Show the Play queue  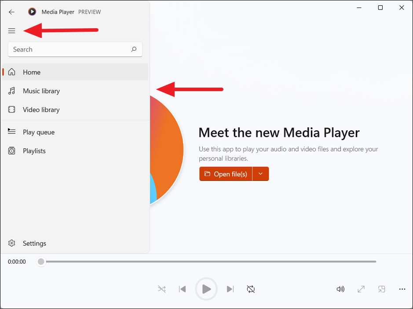pyautogui.click(x=75, y=132)
